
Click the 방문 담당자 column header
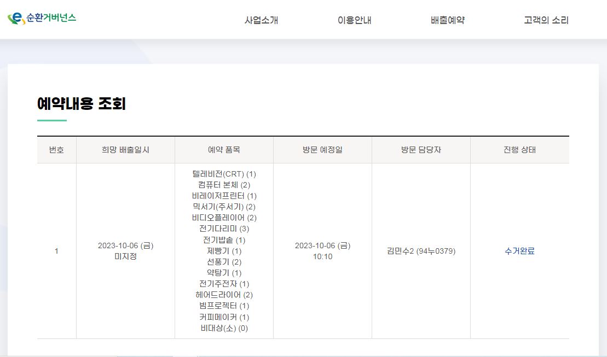421,150
